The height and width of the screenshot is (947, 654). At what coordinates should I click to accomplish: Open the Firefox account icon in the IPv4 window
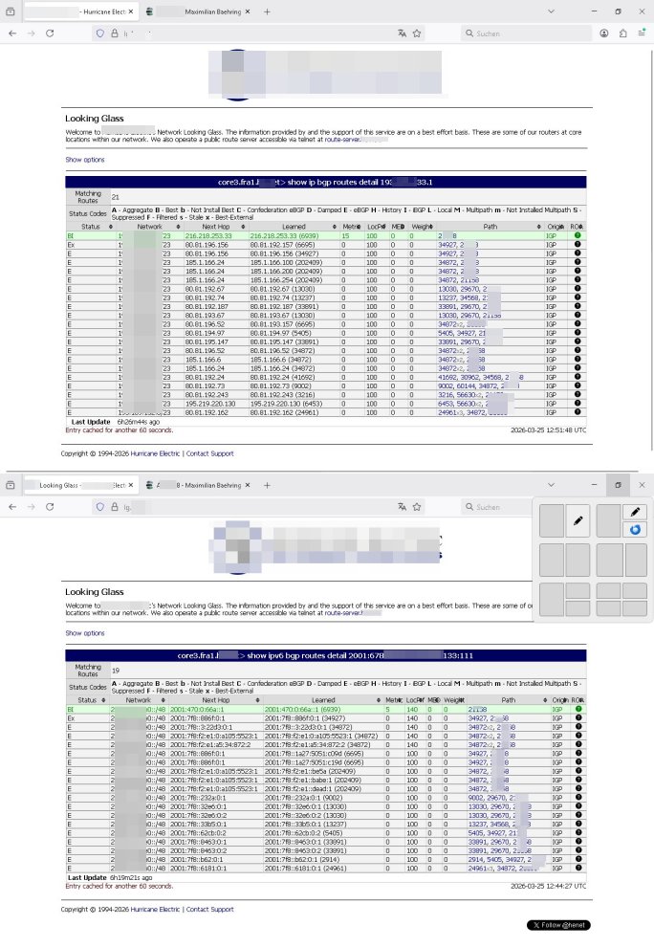[604, 33]
